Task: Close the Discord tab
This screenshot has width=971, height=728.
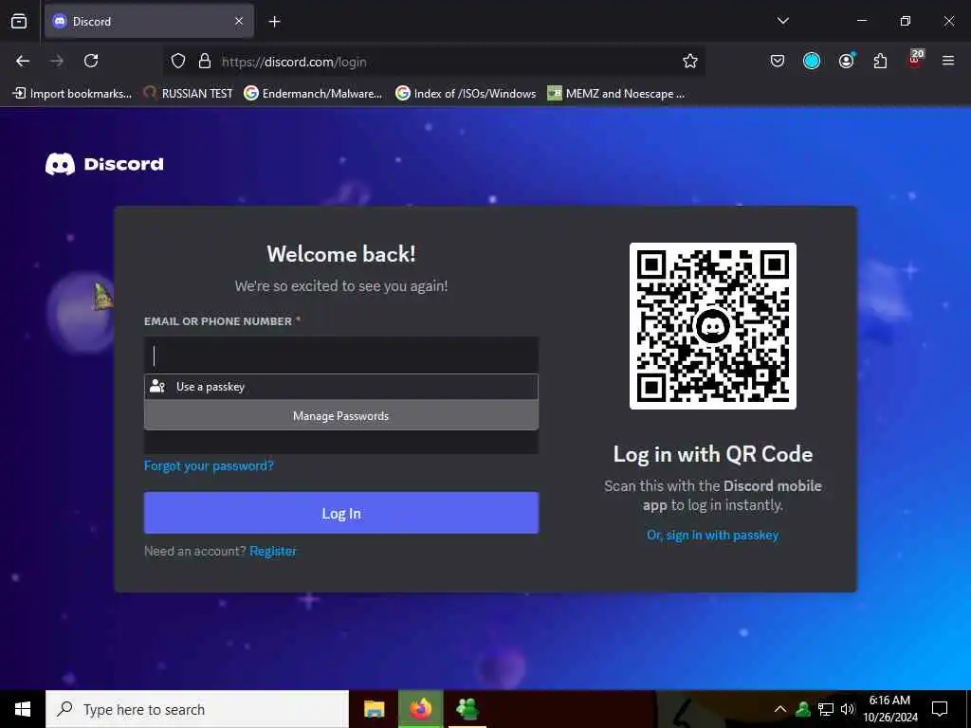Action: pos(239,21)
